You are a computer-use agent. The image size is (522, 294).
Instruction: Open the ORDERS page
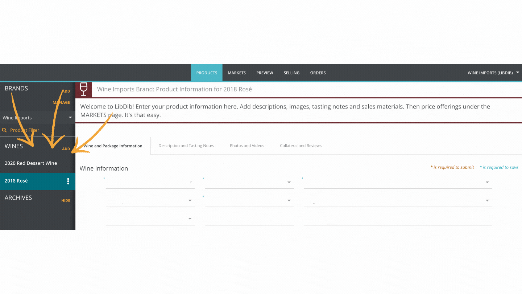point(318,73)
